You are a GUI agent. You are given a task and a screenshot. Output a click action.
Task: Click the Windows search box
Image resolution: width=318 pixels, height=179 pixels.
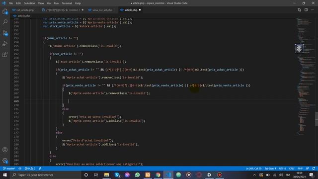pyautogui.click(x=45, y=175)
